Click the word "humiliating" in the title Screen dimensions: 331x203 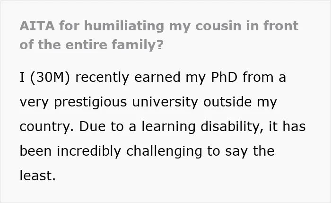point(124,26)
